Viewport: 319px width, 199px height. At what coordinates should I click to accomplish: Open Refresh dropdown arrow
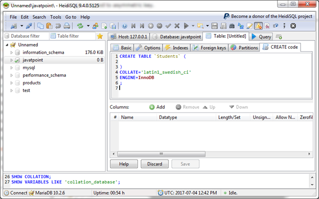pos(88,26)
